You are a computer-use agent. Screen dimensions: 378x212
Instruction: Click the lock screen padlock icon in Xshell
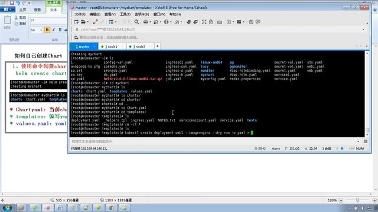point(211,22)
